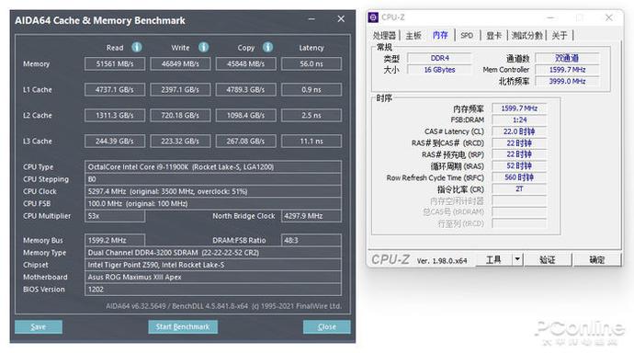Minimize the CPU-Z window
Screen dimensions: 634x353
coord(550,17)
